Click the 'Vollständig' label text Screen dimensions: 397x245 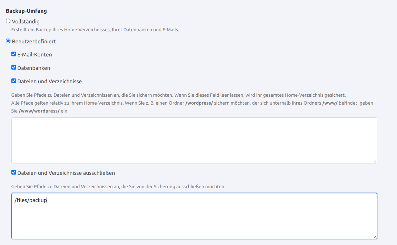tap(26, 22)
